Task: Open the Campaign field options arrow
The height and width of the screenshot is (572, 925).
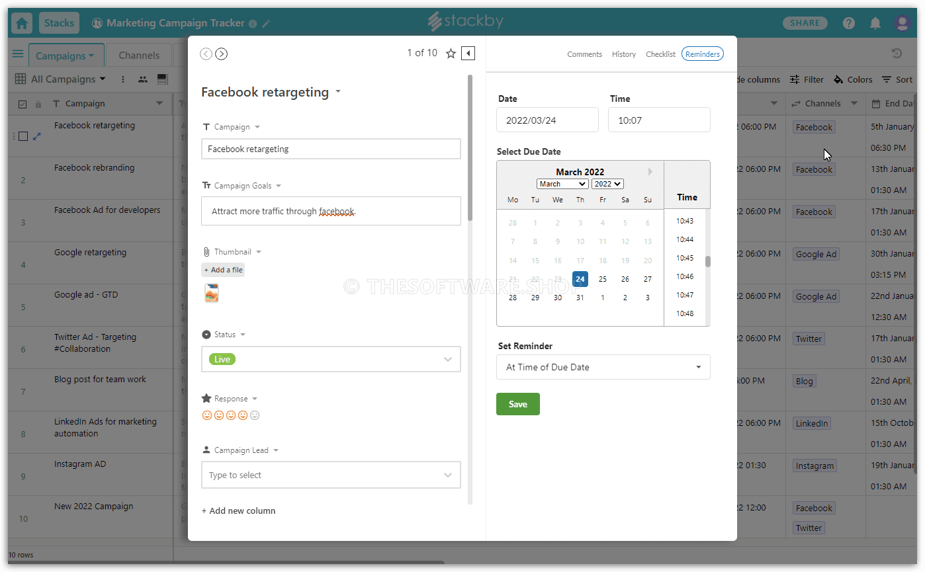Action: pyautogui.click(x=257, y=127)
